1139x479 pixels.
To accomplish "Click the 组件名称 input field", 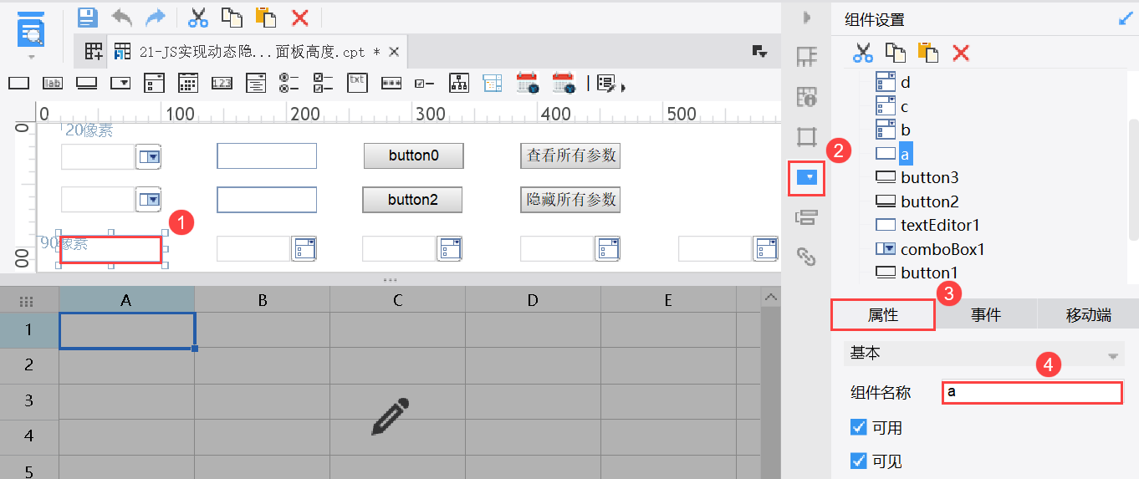I will pyautogui.click(x=1031, y=392).
